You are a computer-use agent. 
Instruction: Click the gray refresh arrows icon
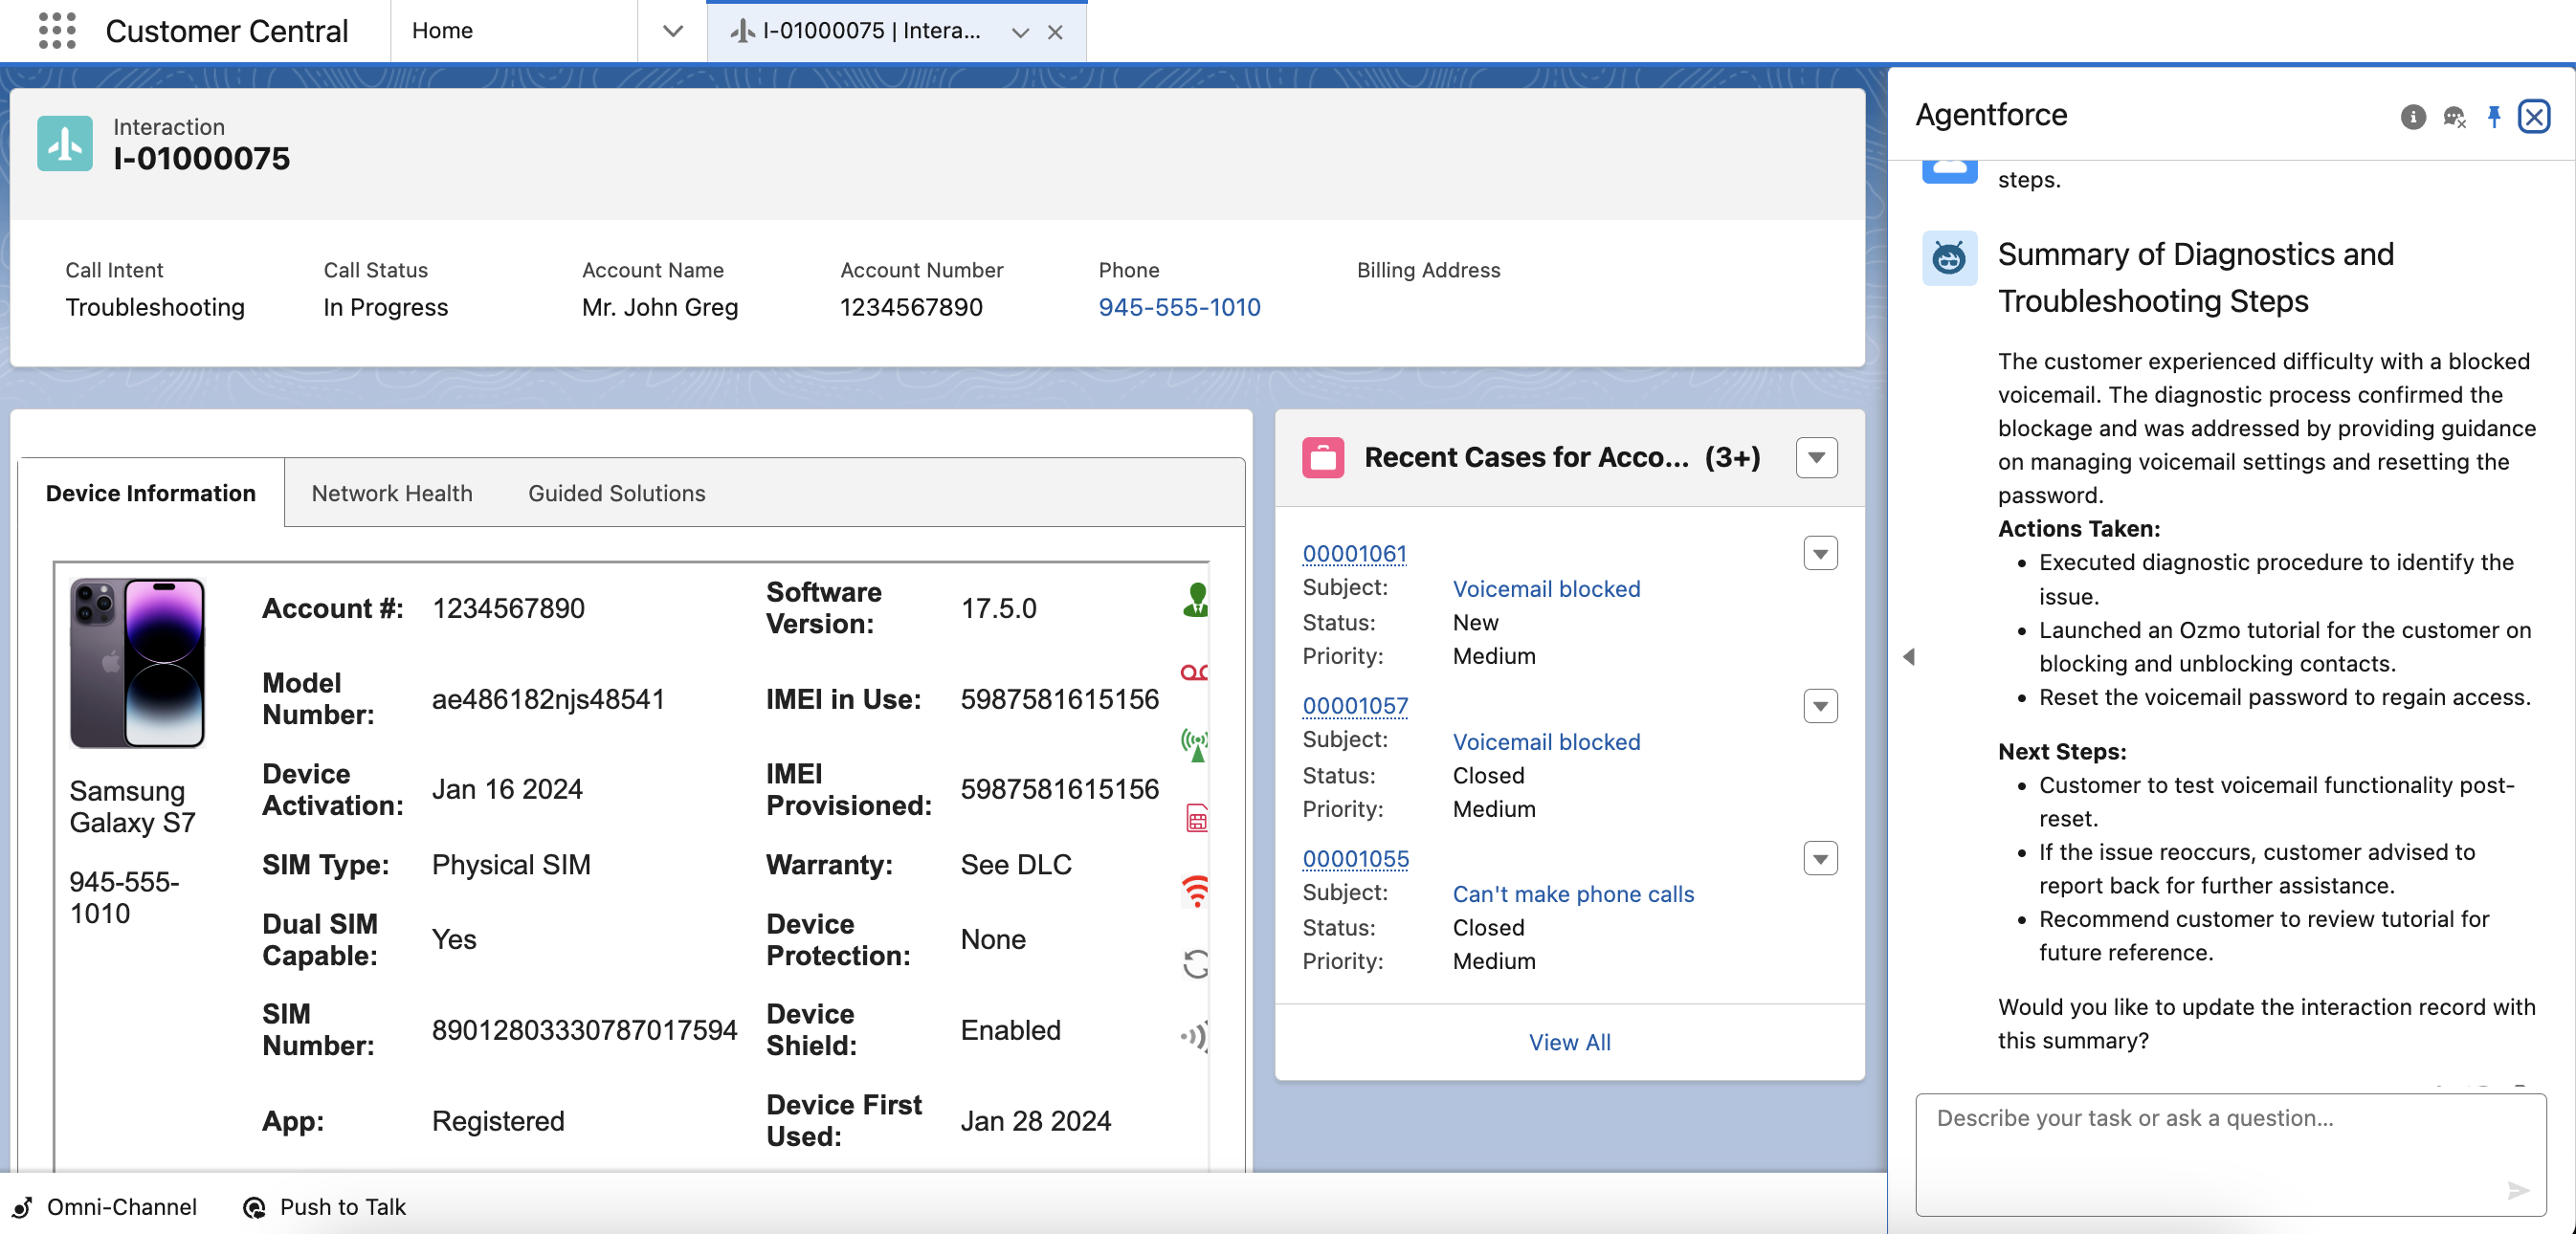click(x=1195, y=964)
